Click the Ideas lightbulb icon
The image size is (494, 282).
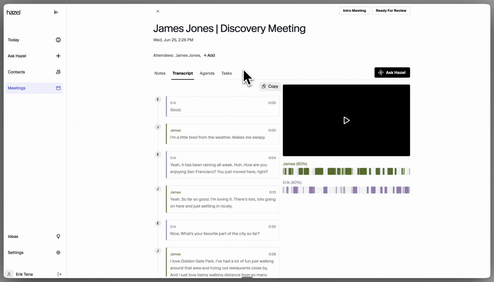tap(58, 237)
